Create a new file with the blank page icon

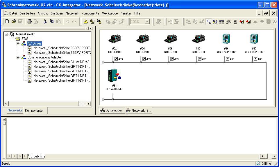[7, 22]
